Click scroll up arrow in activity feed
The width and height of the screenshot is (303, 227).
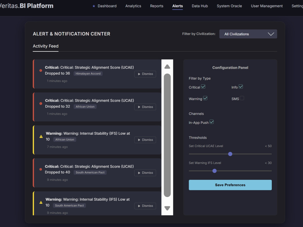(167, 67)
